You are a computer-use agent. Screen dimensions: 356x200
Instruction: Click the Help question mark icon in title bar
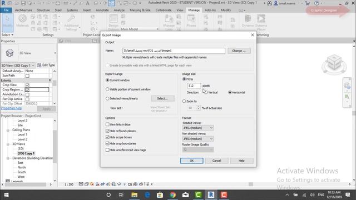(x=317, y=3)
